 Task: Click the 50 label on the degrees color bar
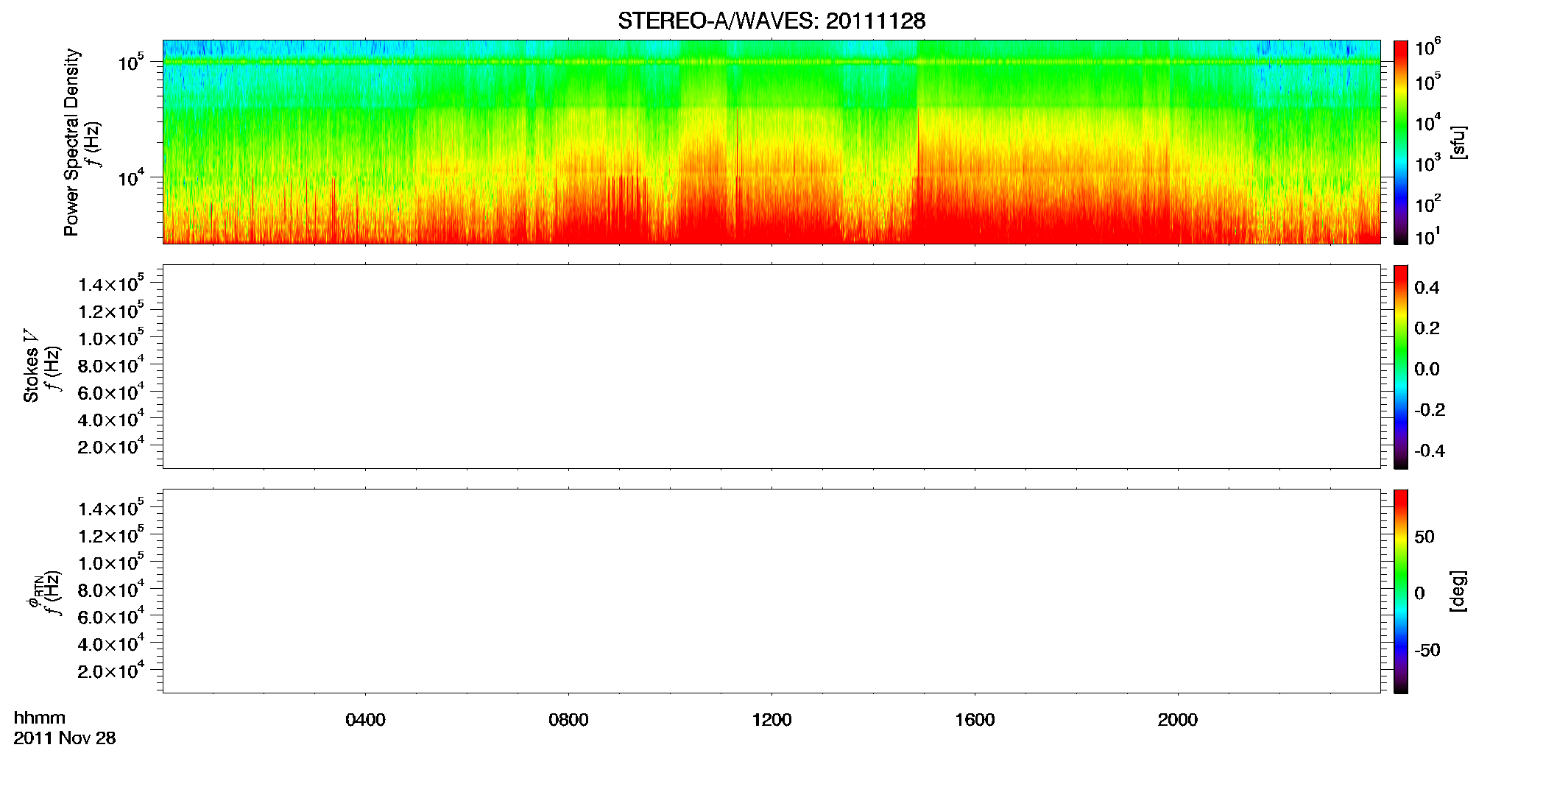1424,537
